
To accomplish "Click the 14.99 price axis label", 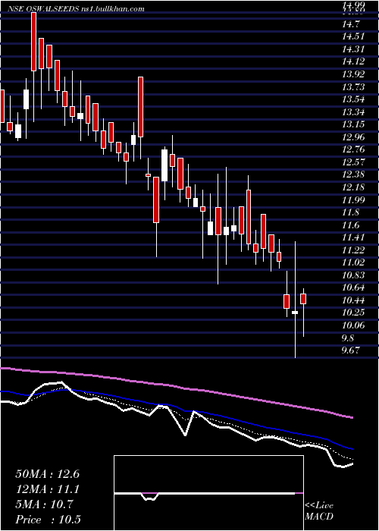I will click(x=352, y=5).
